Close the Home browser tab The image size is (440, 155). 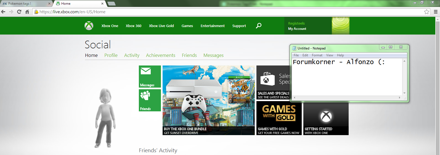tap(102, 4)
